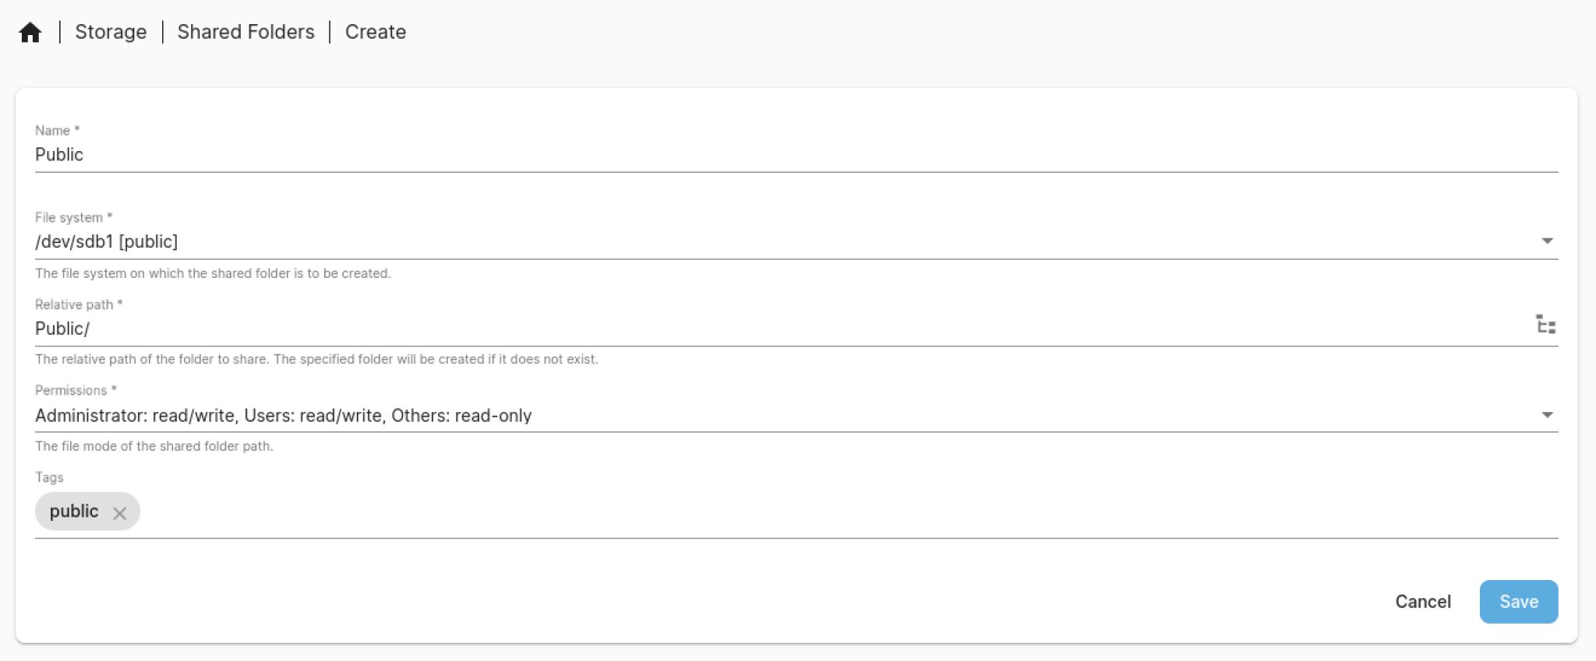The height and width of the screenshot is (661, 1596).
Task: Open the folder tree browser icon
Action: [x=1545, y=325]
